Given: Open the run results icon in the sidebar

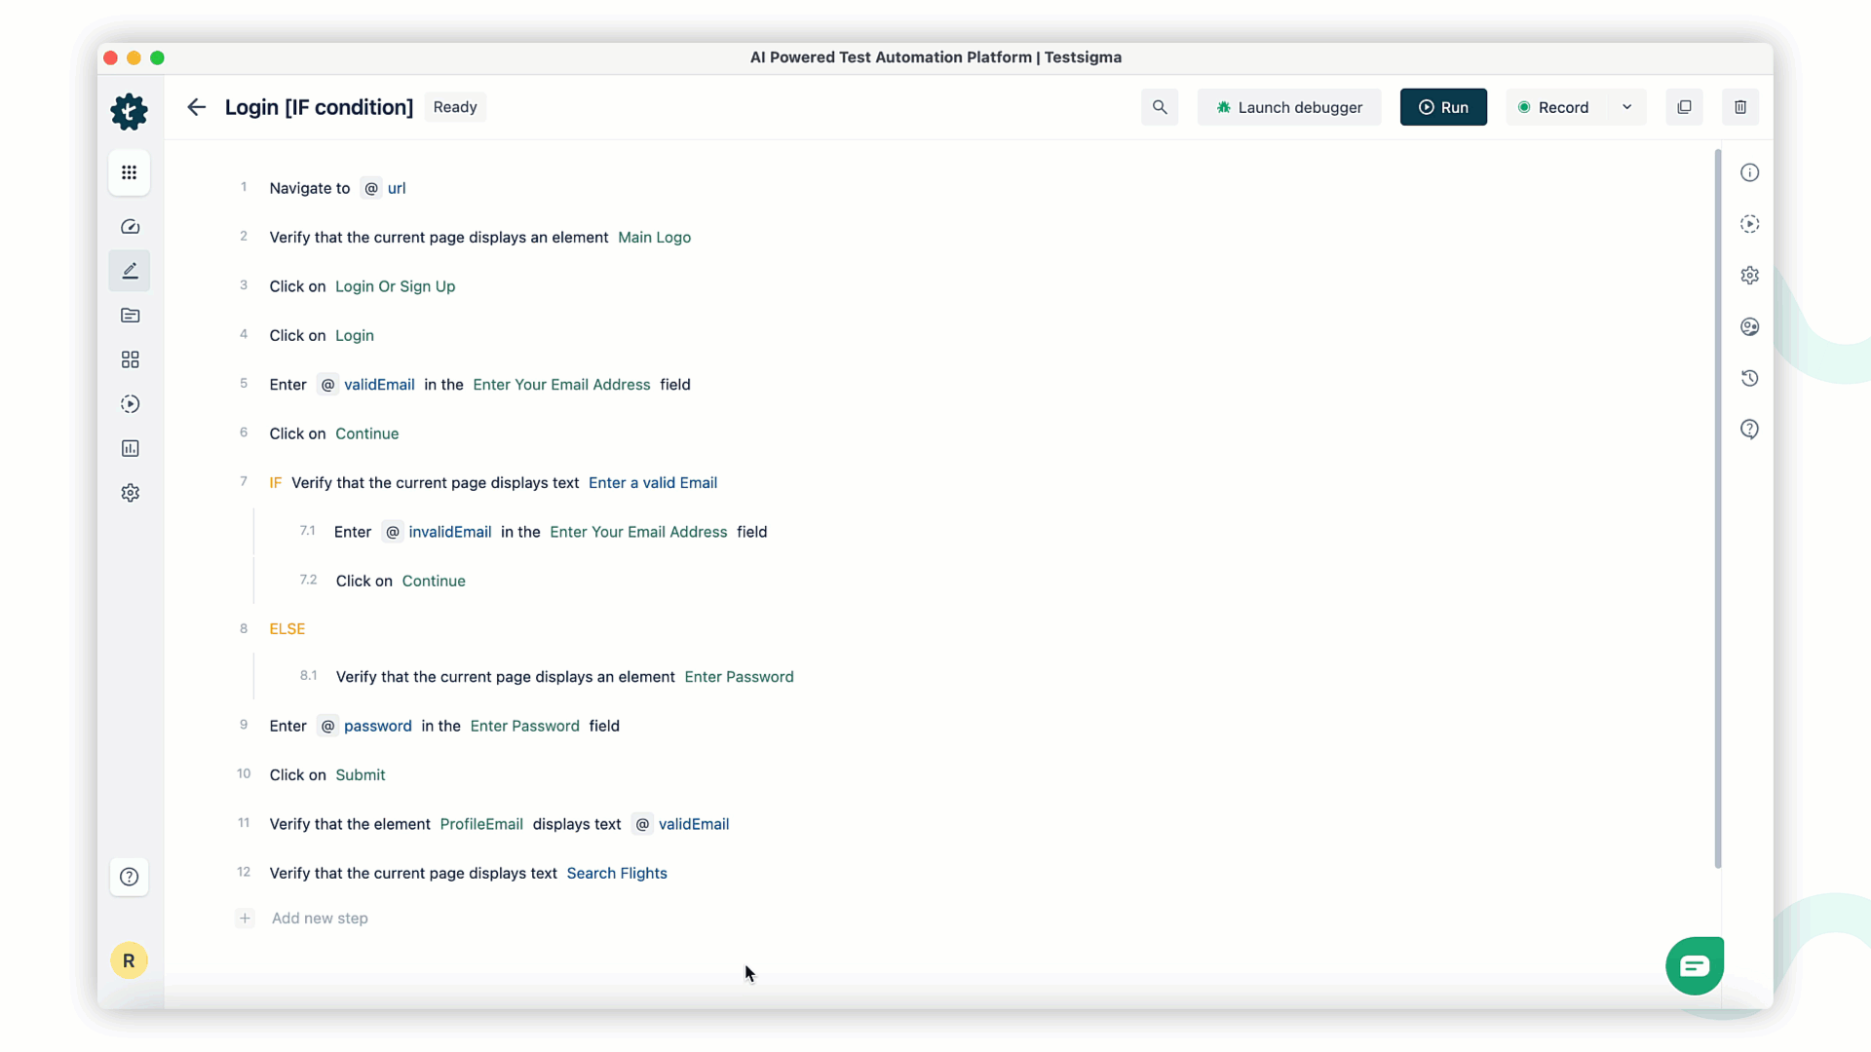Looking at the screenshot, I should [130, 404].
